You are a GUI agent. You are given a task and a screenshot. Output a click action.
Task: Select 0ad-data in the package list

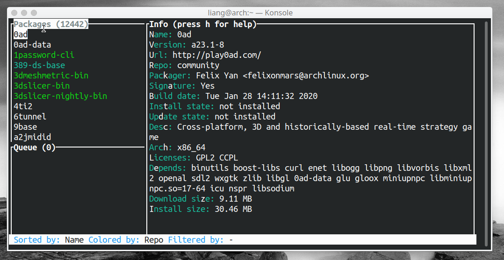(x=32, y=45)
